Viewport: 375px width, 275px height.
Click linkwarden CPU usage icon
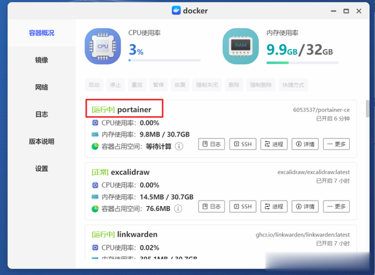95,247
